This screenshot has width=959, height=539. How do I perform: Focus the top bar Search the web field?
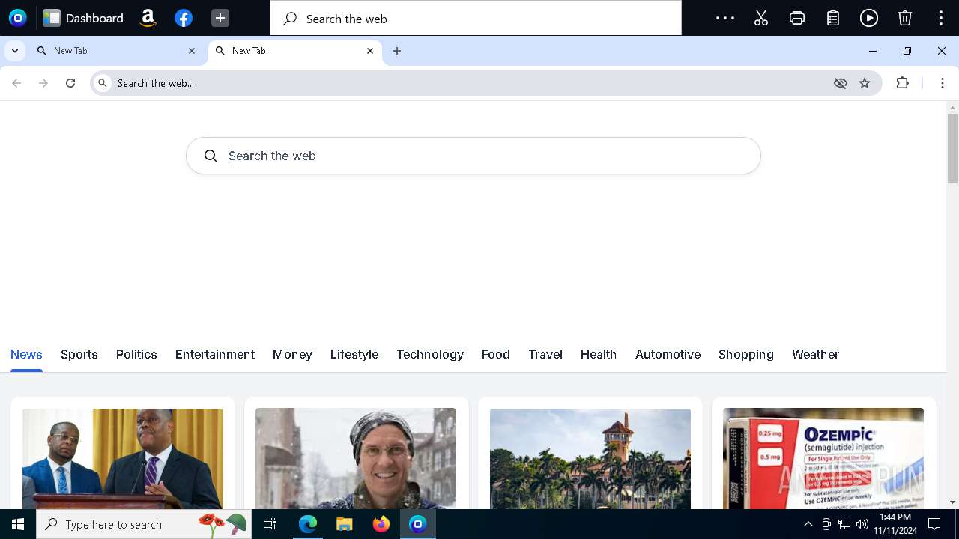tap(476, 18)
